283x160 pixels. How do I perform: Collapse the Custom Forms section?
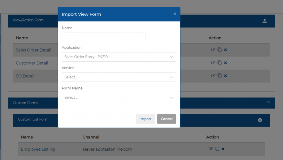pyautogui.click(x=268, y=102)
